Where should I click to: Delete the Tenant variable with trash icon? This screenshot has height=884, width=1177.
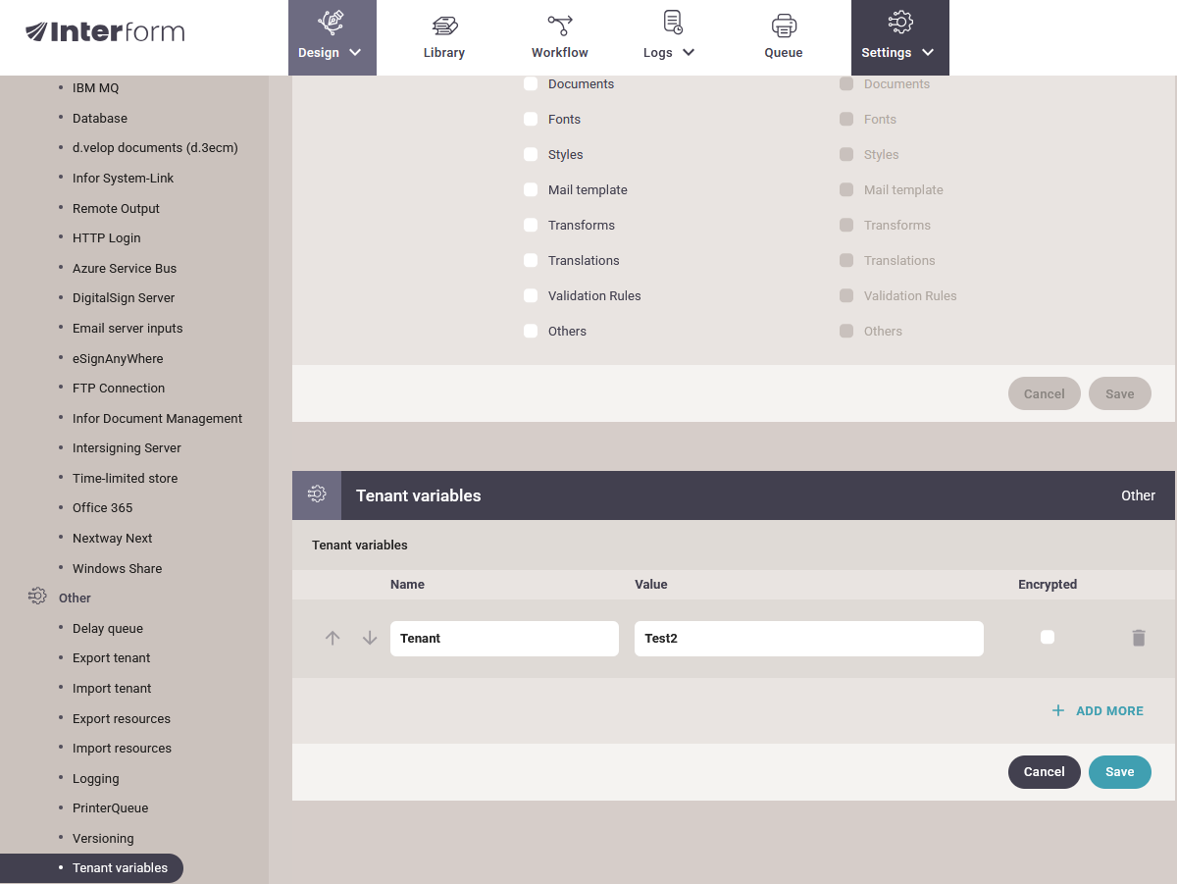[1138, 638]
